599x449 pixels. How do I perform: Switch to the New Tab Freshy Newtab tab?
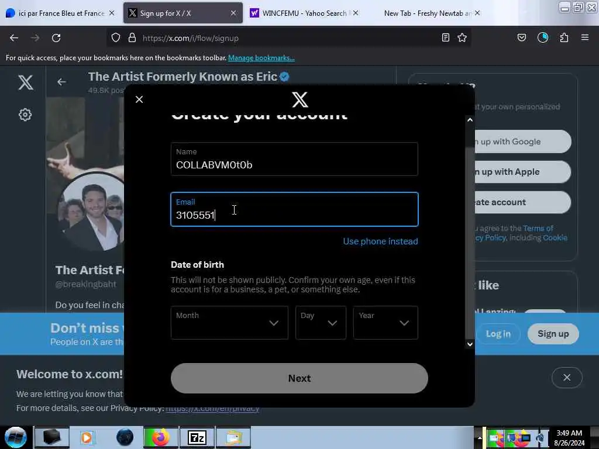(x=428, y=13)
